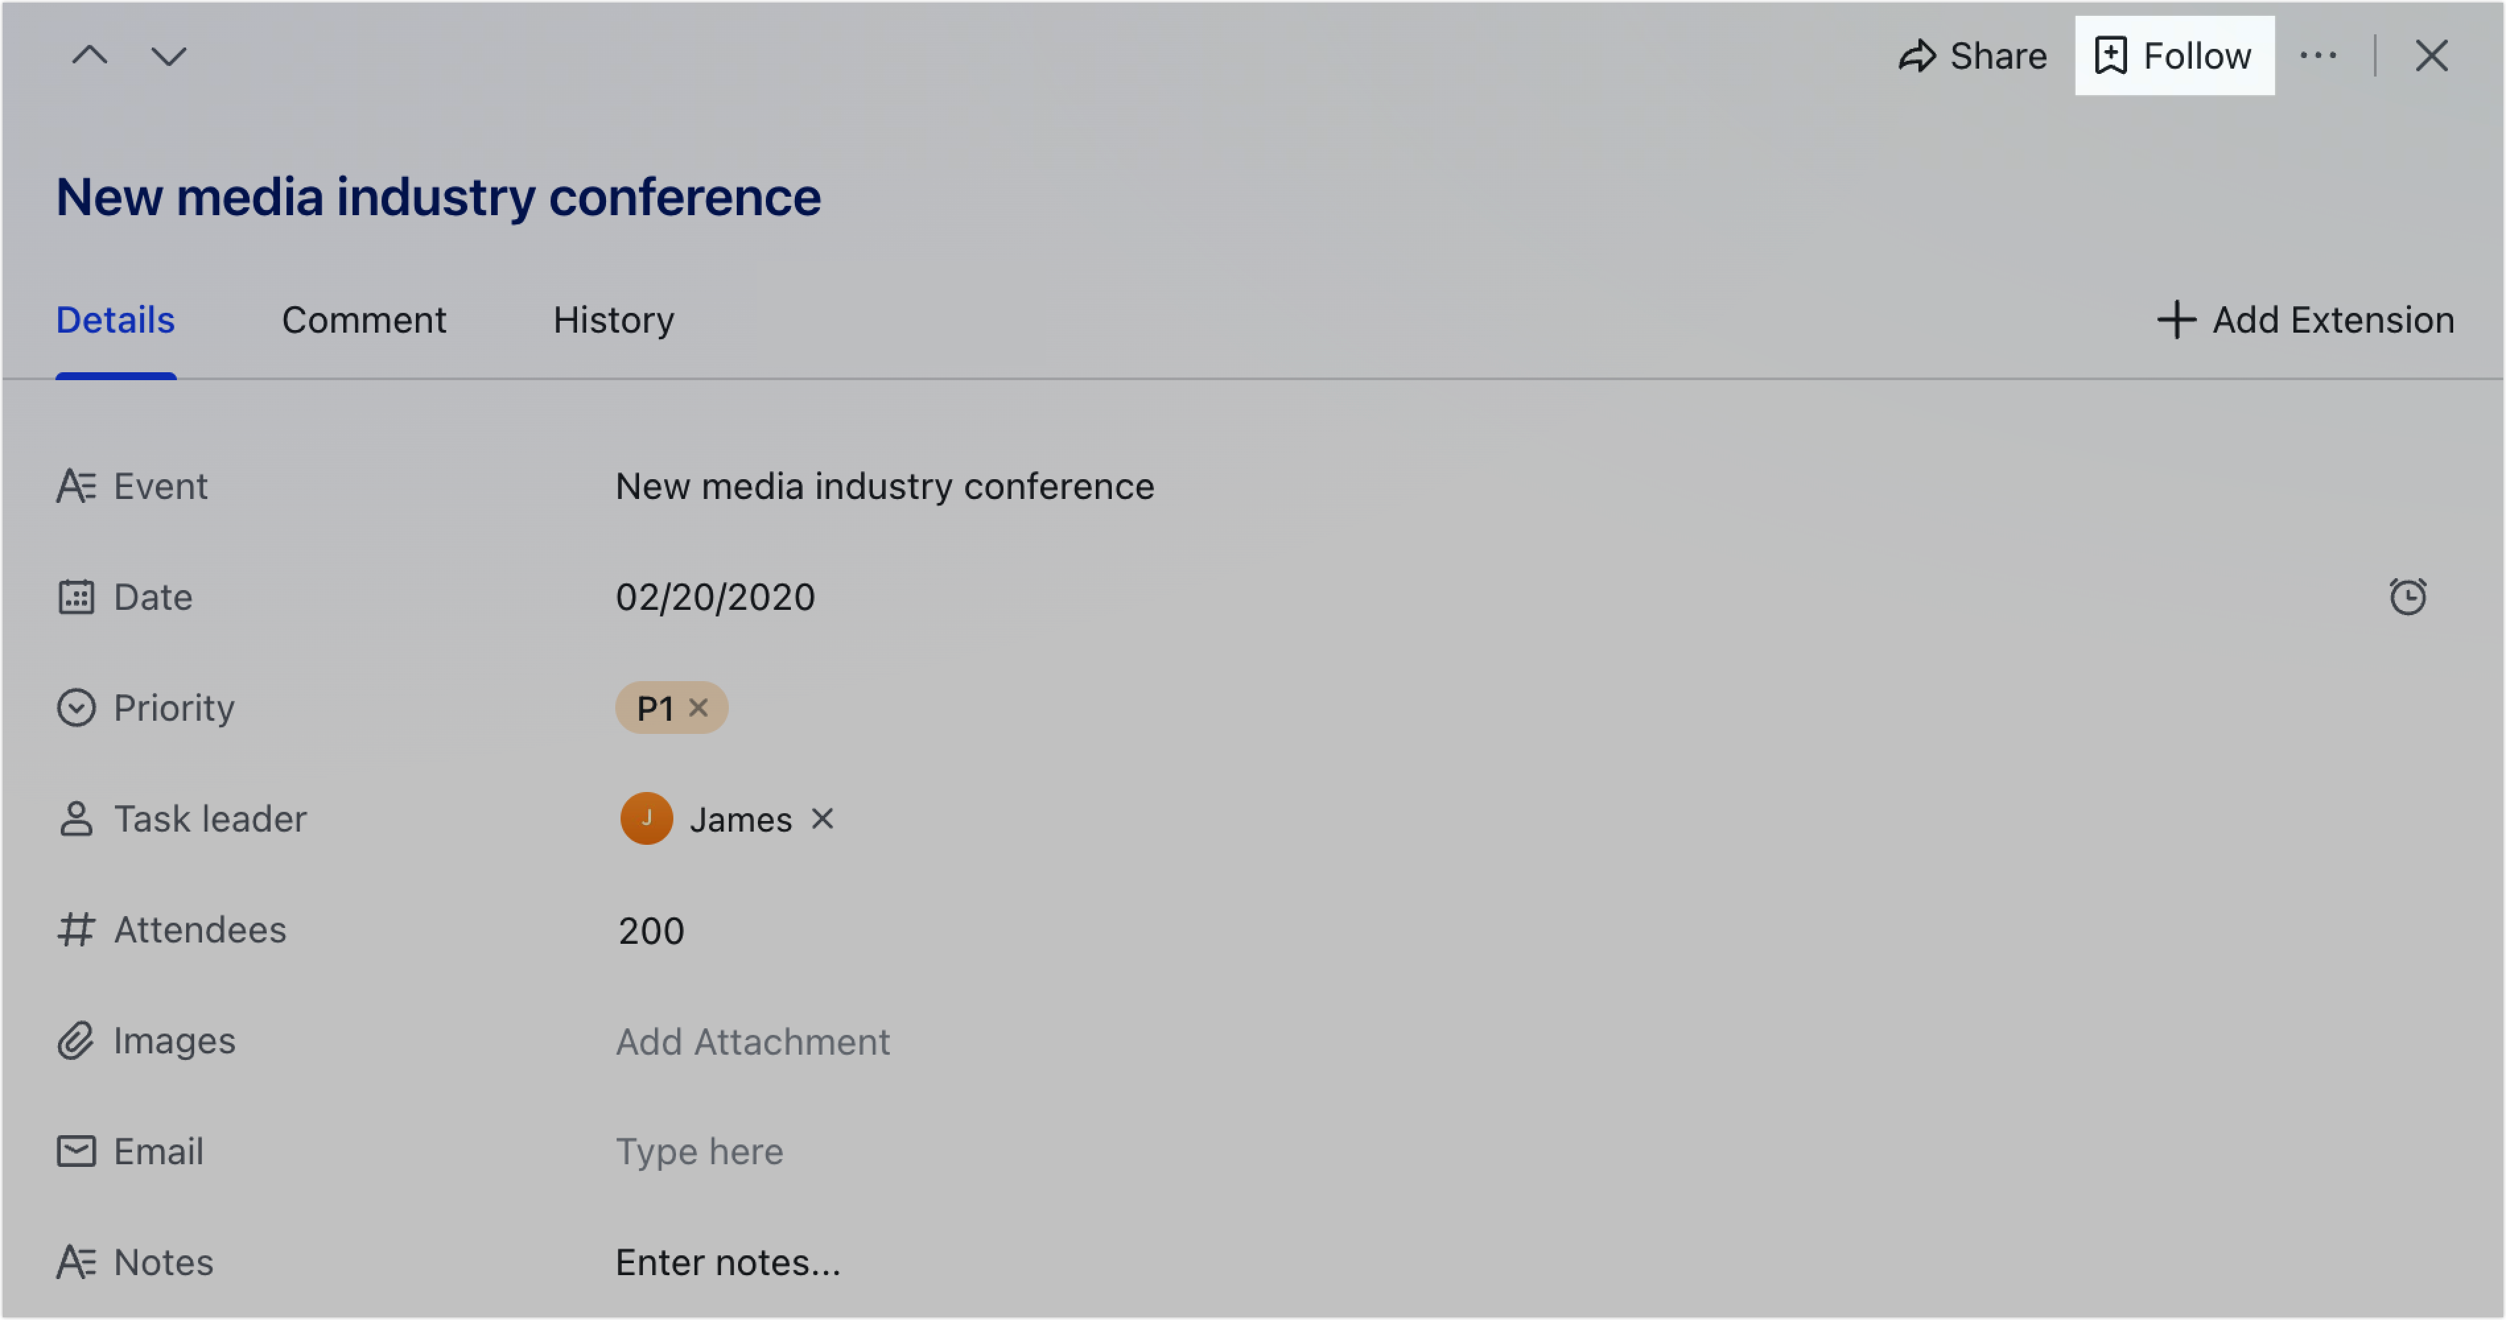The height and width of the screenshot is (1320, 2506).
Task: Remove James as task leader
Action: [822, 819]
